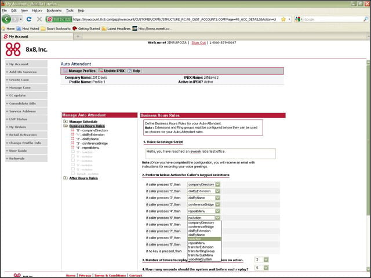The height and width of the screenshot is (278, 371).
Task: Open the replay count dropdown showing 2
Action: (x=266, y=260)
